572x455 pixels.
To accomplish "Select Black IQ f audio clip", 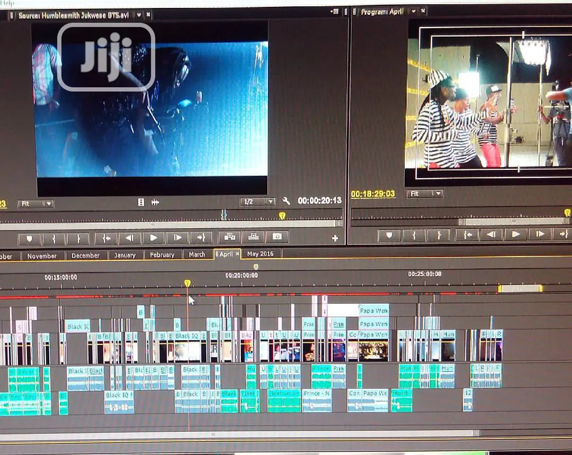I will coord(119,402).
